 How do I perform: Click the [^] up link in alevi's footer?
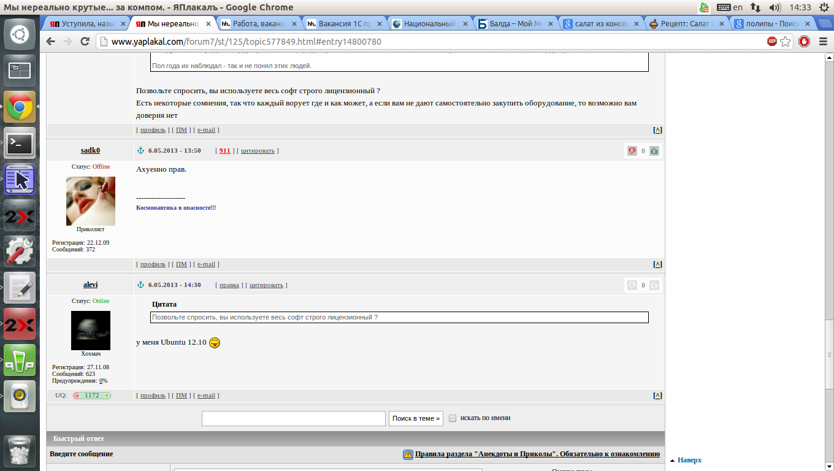657,396
